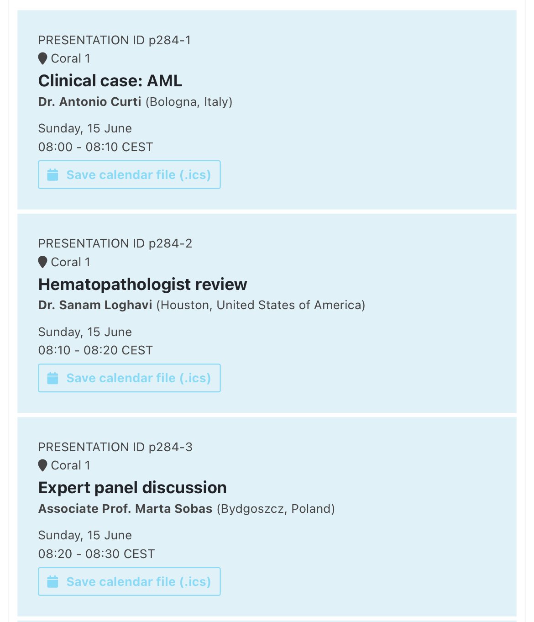Save calendar file for Hematopathologist review
This screenshot has width=534, height=622.
click(129, 378)
